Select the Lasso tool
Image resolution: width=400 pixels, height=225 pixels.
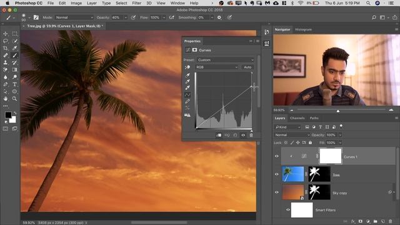[6, 41]
